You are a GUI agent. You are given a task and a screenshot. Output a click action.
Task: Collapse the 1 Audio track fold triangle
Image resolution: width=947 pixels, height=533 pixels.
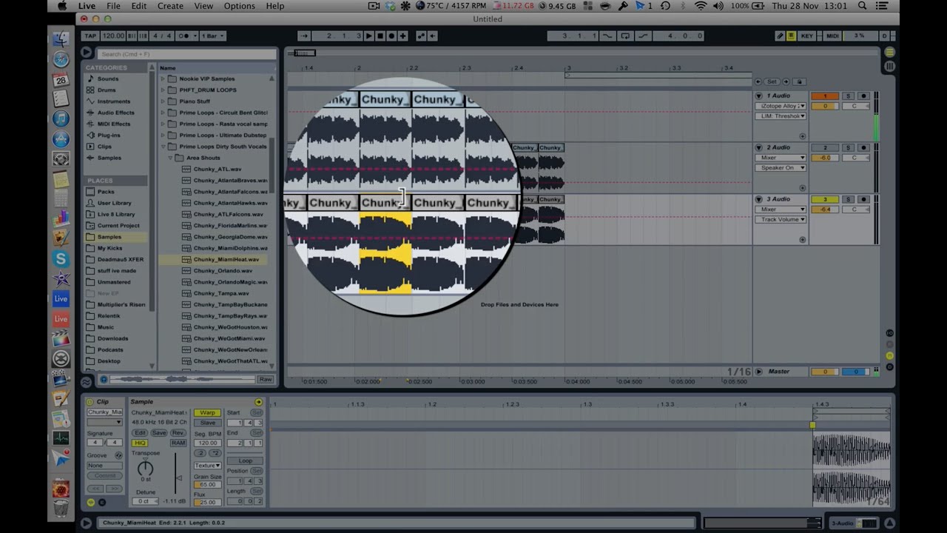coord(758,95)
